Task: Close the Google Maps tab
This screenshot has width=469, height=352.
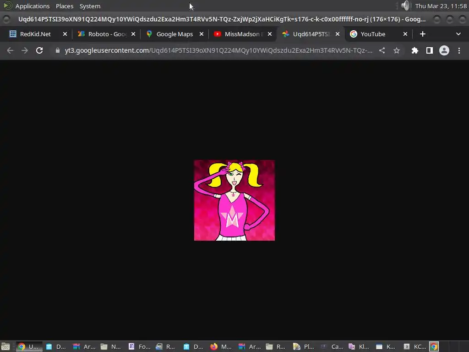Action: tap(202, 34)
